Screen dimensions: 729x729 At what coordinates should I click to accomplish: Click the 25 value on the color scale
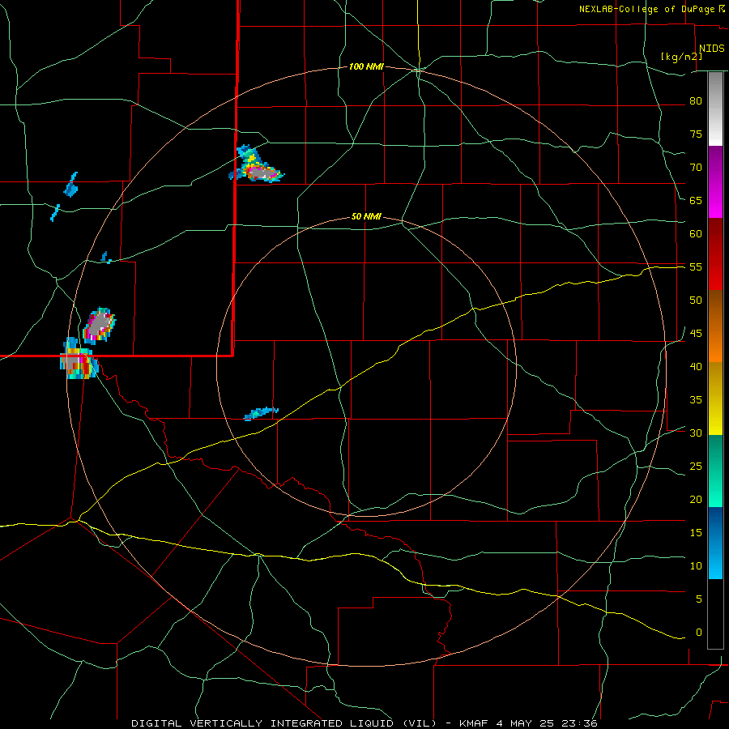click(x=696, y=467)
